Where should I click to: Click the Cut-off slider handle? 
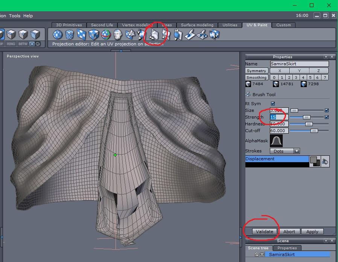click(314, 131)
